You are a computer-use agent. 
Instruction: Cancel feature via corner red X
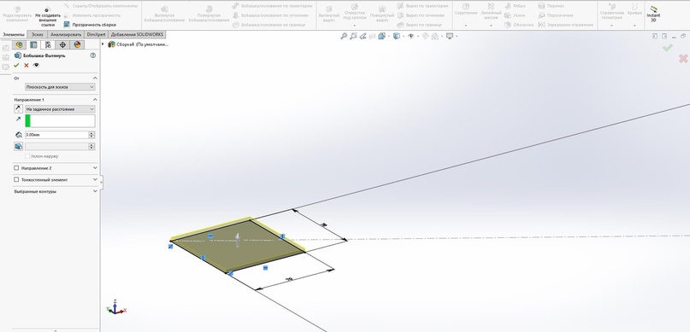point(683,58)
